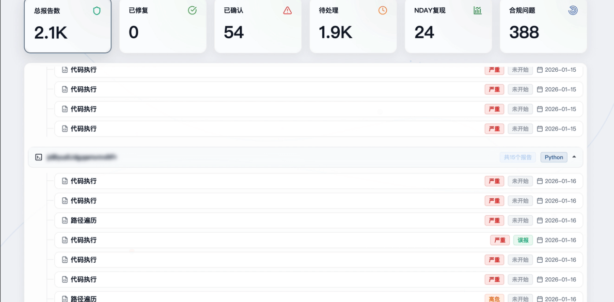Select the 总报告数 statistics card
The height and width of the screenshot is (302, 614).
pos(68,27)
